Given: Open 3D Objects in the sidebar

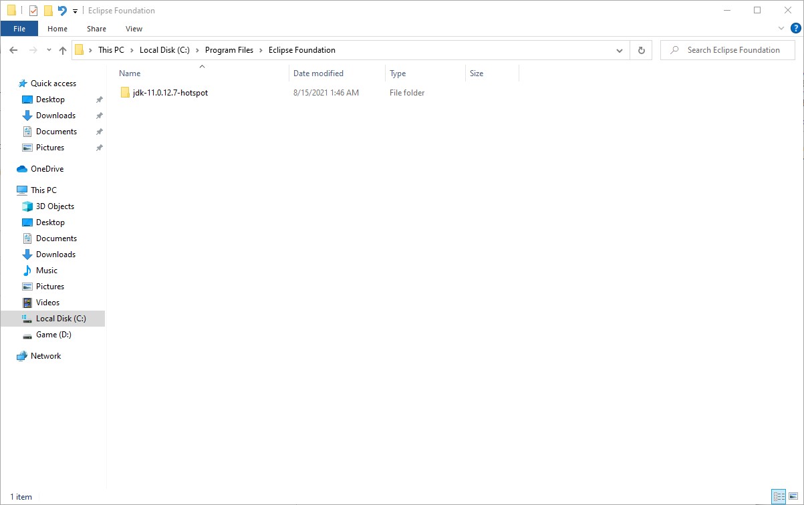Looking at the screenshot, I should [x=55, y=206].
